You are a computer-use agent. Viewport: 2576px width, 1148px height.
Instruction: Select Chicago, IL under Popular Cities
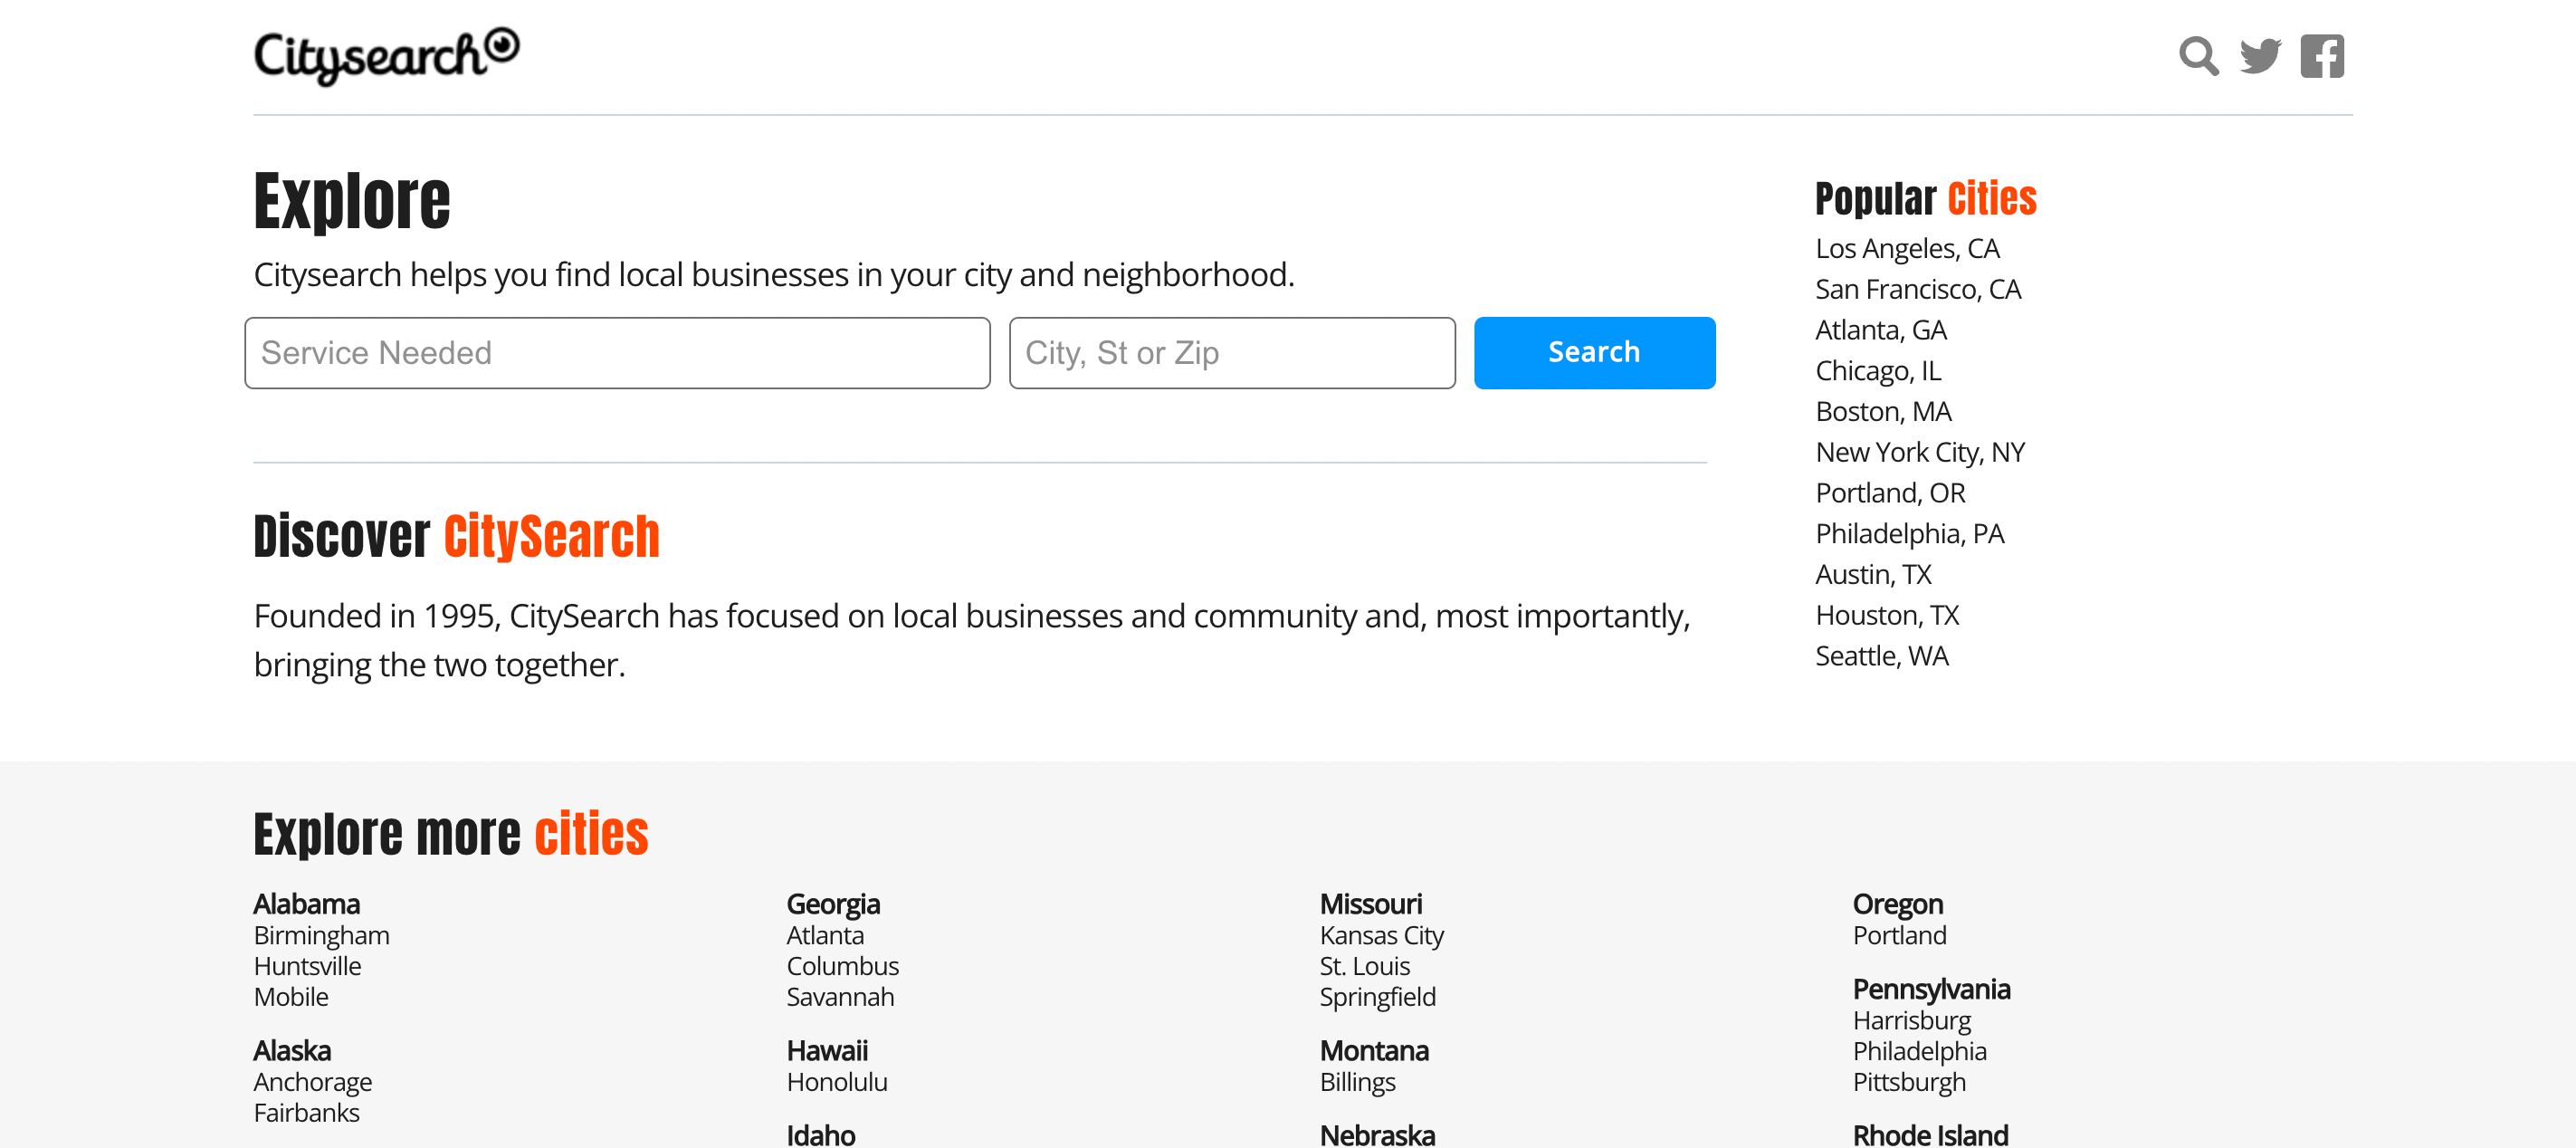point(1878,370)
